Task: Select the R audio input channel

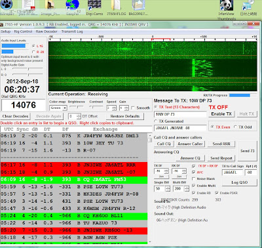Action: point(33,52)
